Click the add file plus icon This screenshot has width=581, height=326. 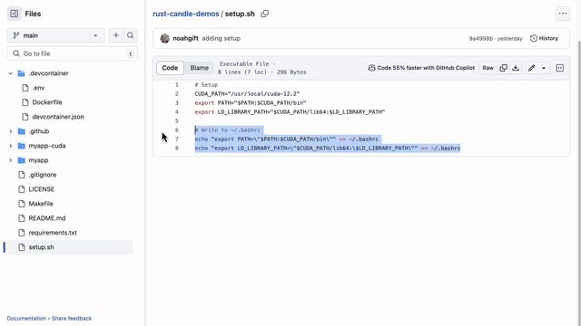[x=116, y=35]
